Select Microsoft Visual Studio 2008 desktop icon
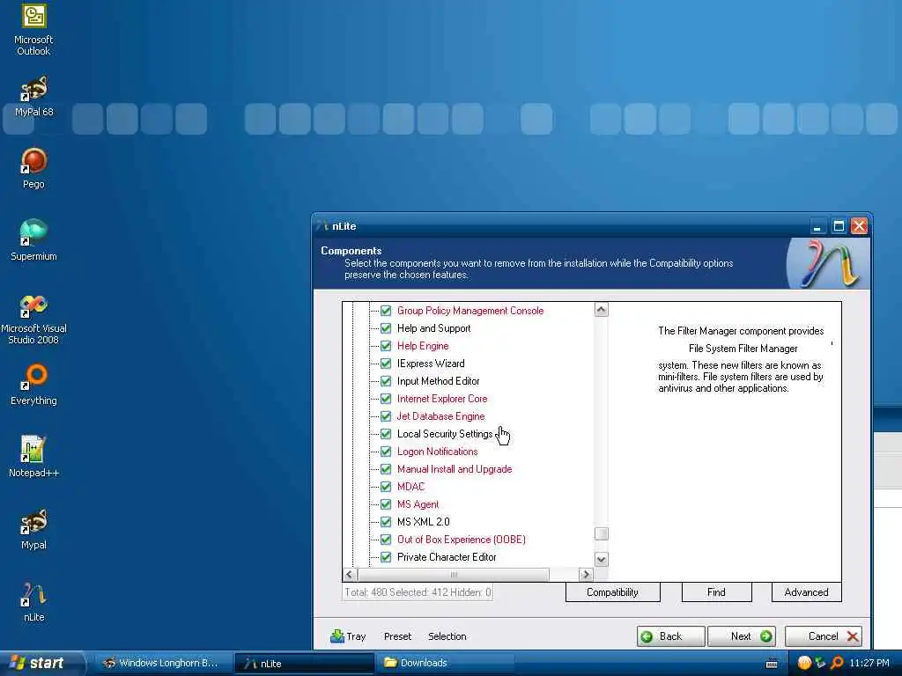The image size is (902, 676). [33, 319]
